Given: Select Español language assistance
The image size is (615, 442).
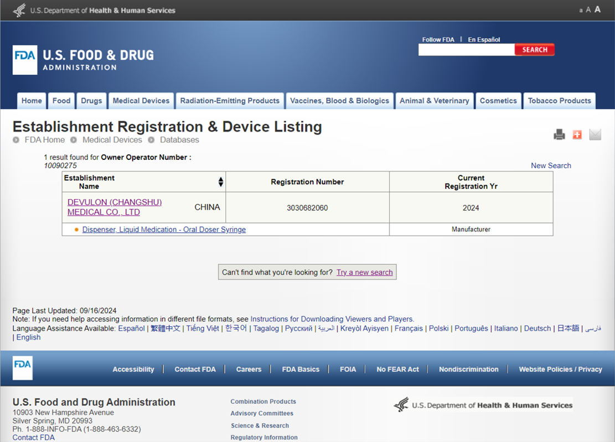Looking at the screenshot, I should click(x=131, y=329).
